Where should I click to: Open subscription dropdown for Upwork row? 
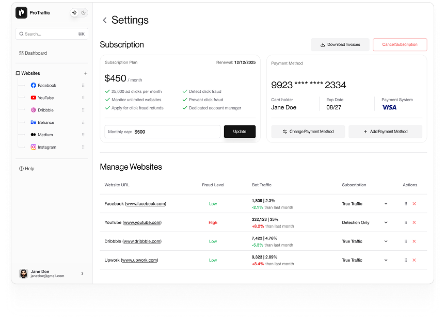click(x=386, y=261)
